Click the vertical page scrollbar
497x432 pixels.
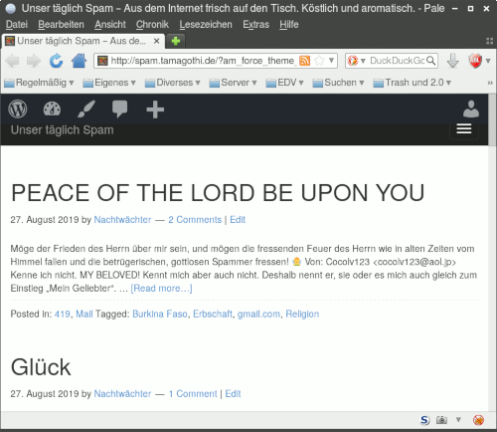(x=492, y=252)
